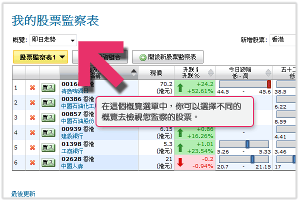Click the 我的股票監察表 page title

(55, 20)
